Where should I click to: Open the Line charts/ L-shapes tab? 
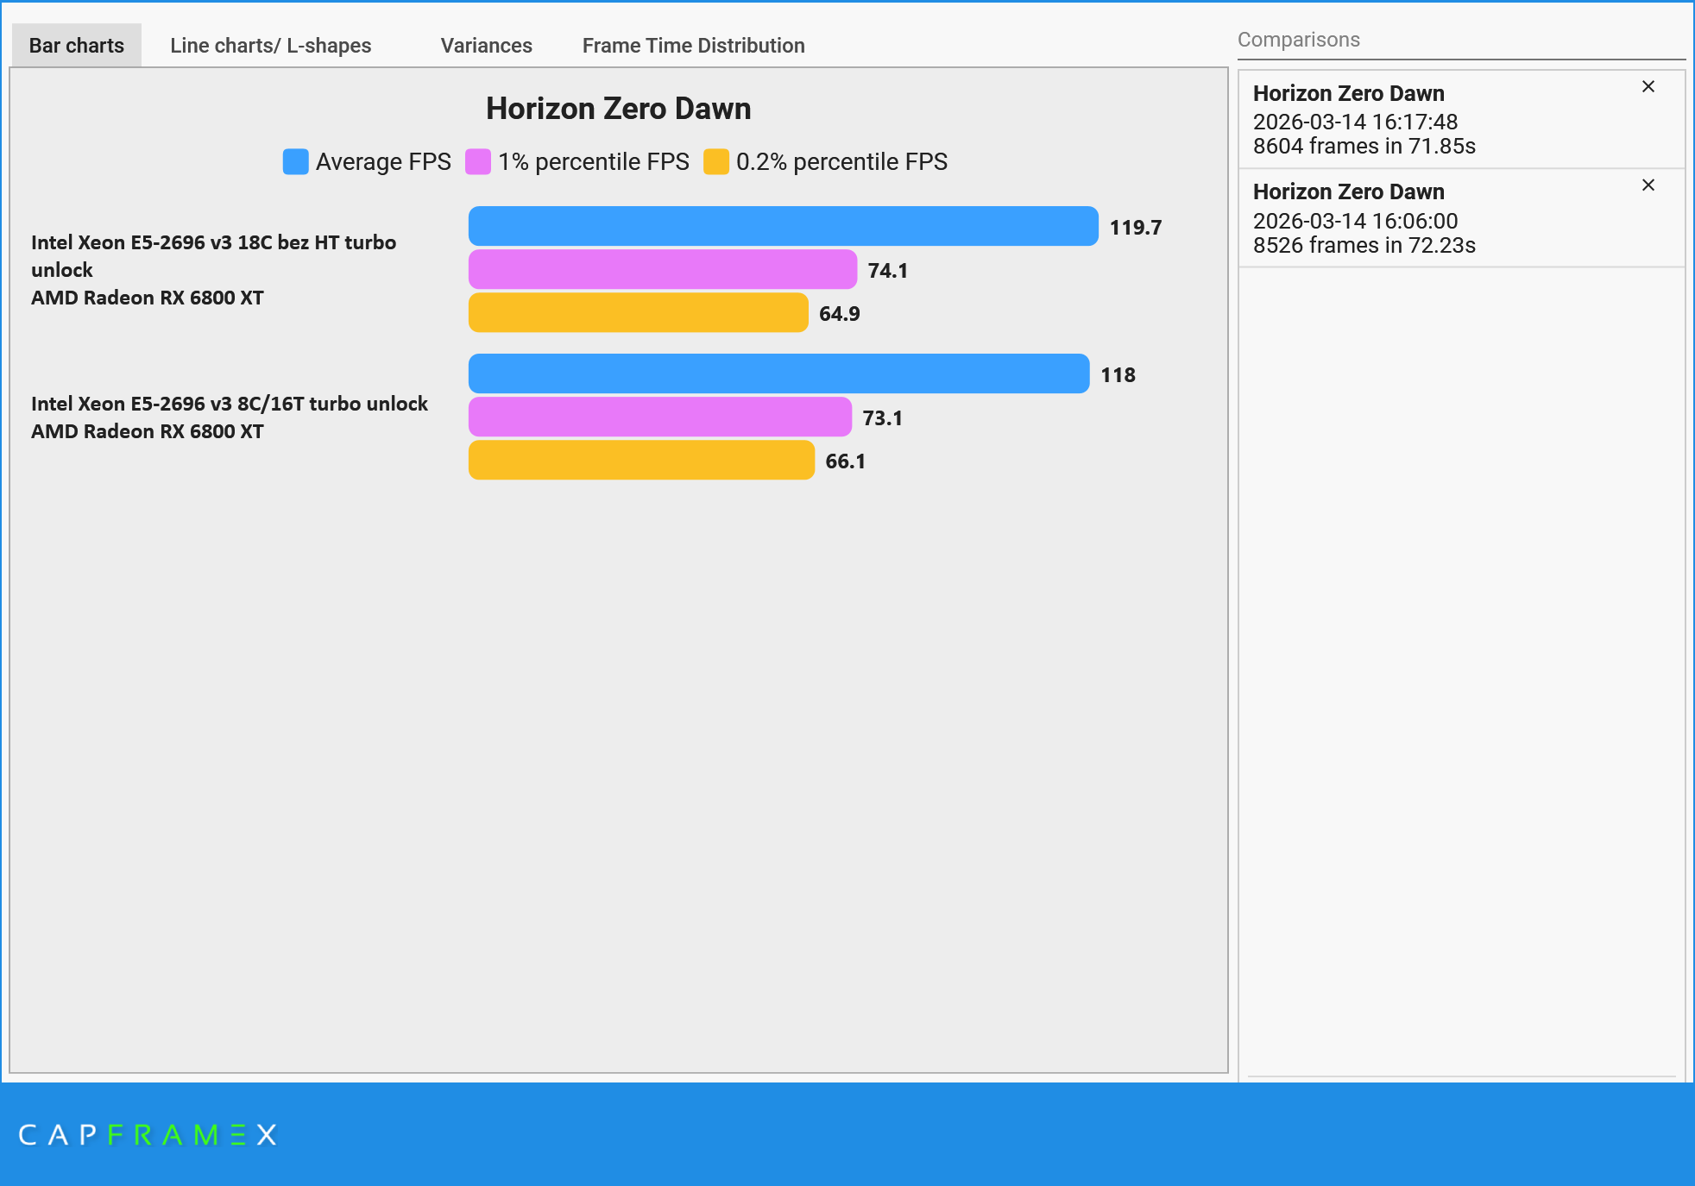[270, 46]
